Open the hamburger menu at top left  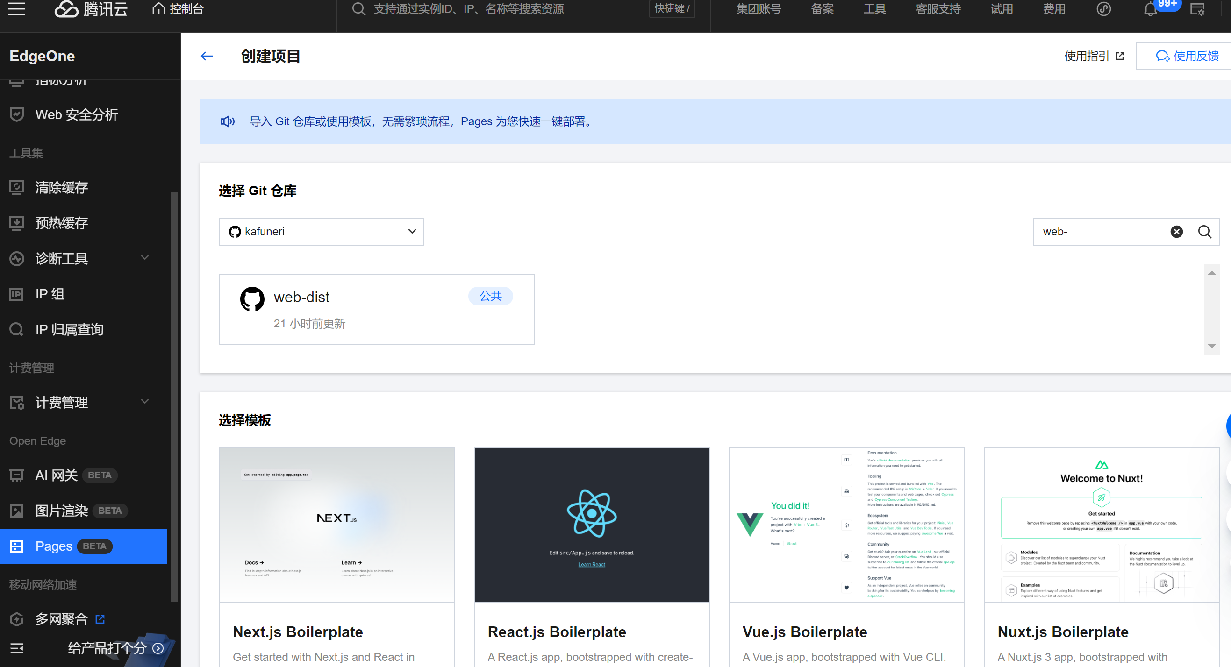pyautogui.click(x=17, y=8)
